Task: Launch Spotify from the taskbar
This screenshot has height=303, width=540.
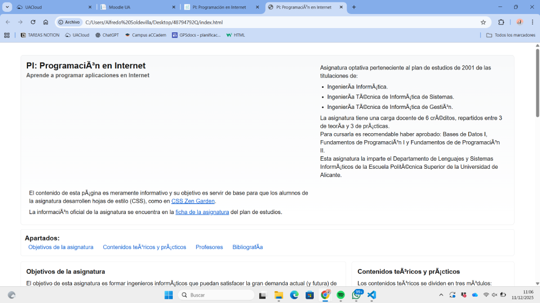Action: point(341,295)
